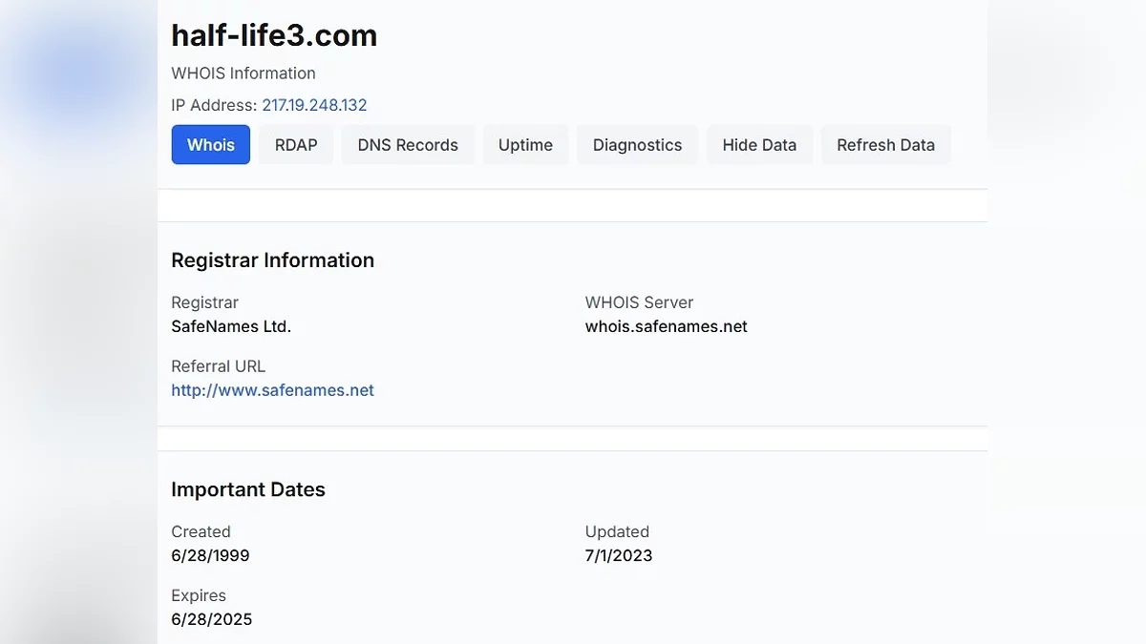
Task: Click the Important Dates section heading
Action: point(248,489)
